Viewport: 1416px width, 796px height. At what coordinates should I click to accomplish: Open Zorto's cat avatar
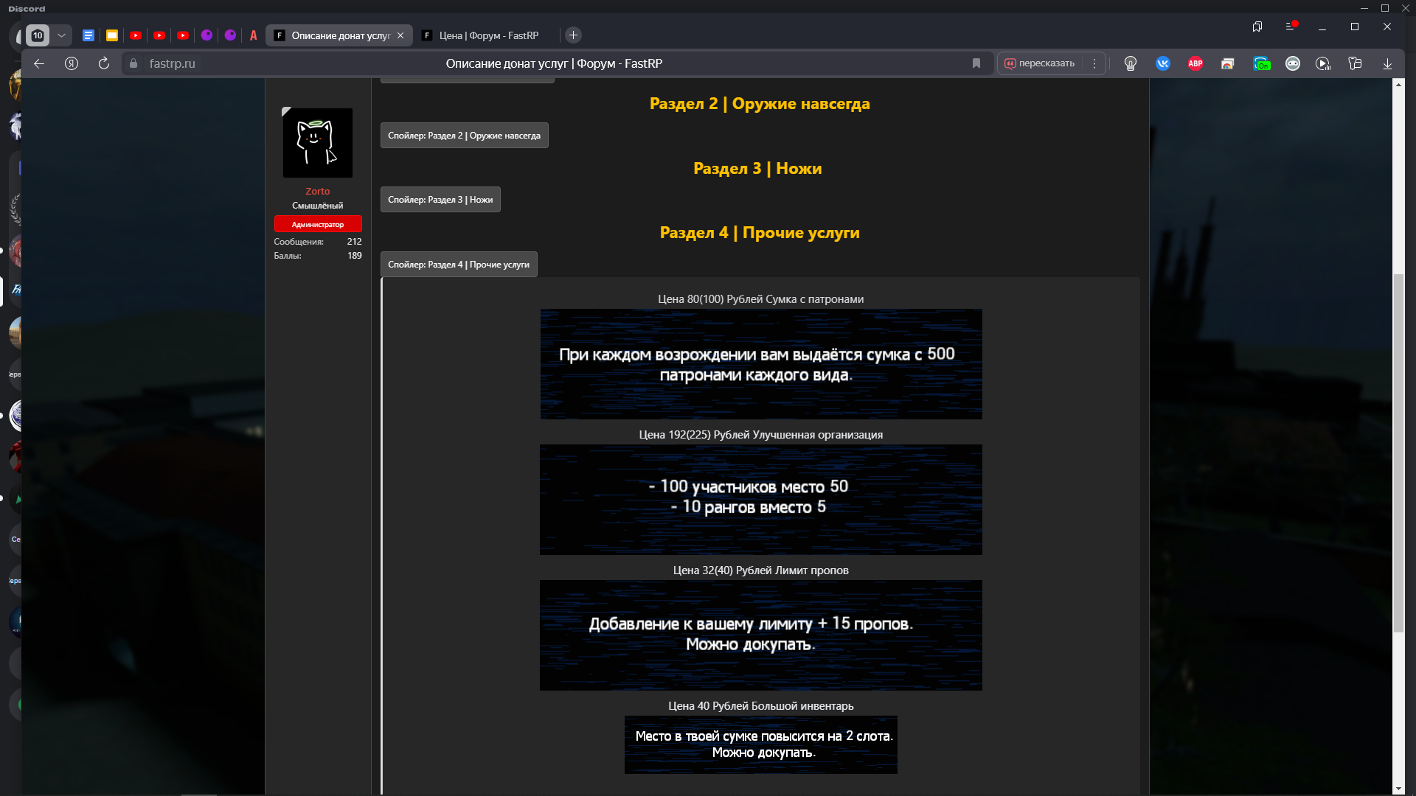click(x=318, y=142)
